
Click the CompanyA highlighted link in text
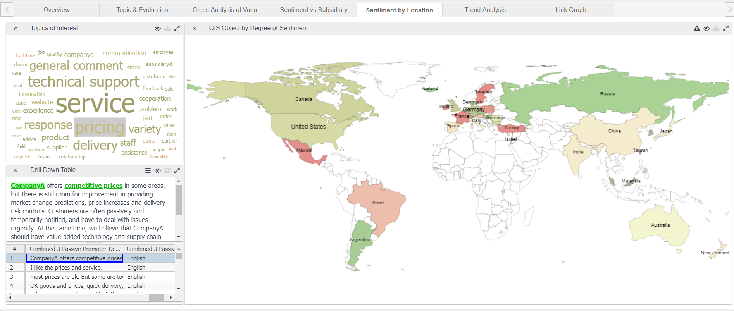(x=28, y=186)
